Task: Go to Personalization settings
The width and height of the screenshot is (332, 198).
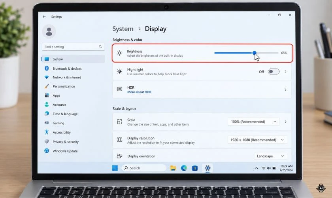Action: point(64,86)
